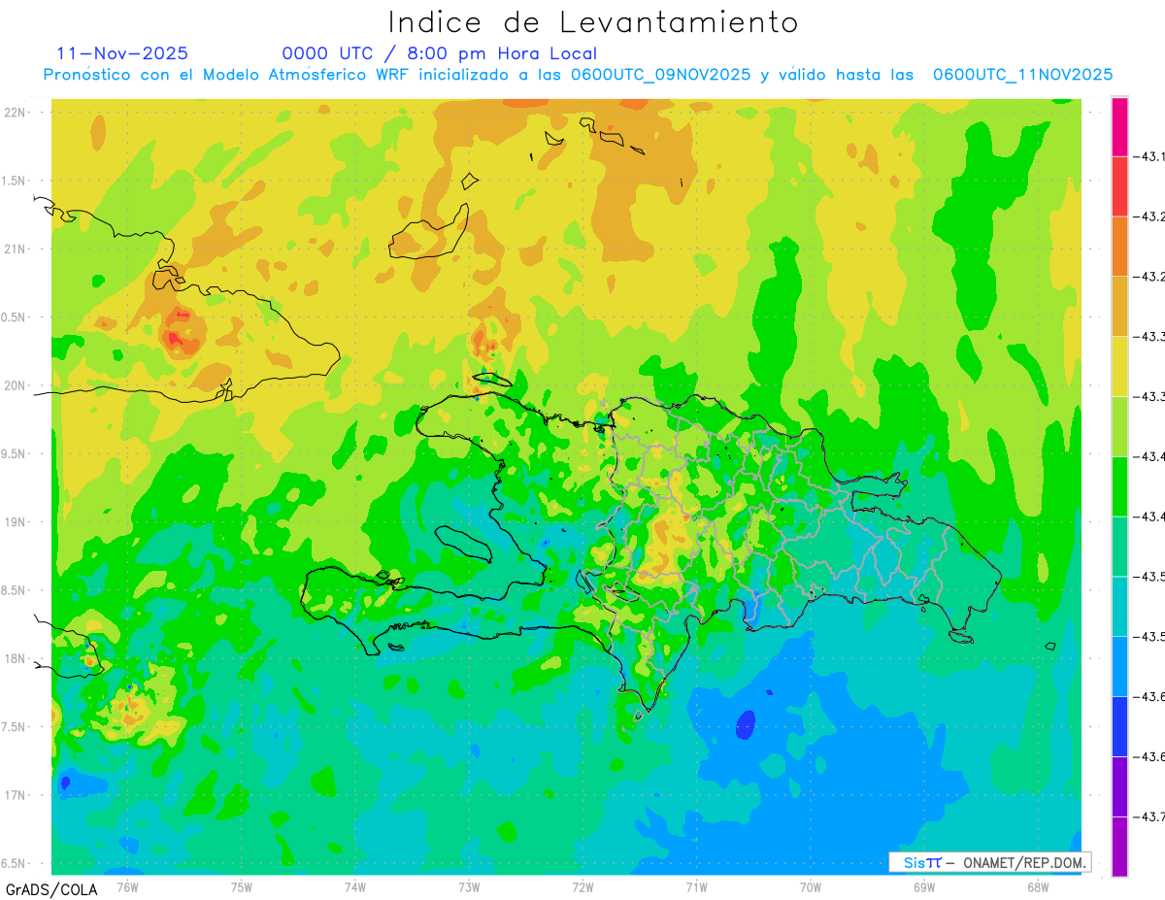This screenshot has width=1165, height=900.
Task: Click the "75W" longitude label
Action: 242,886
